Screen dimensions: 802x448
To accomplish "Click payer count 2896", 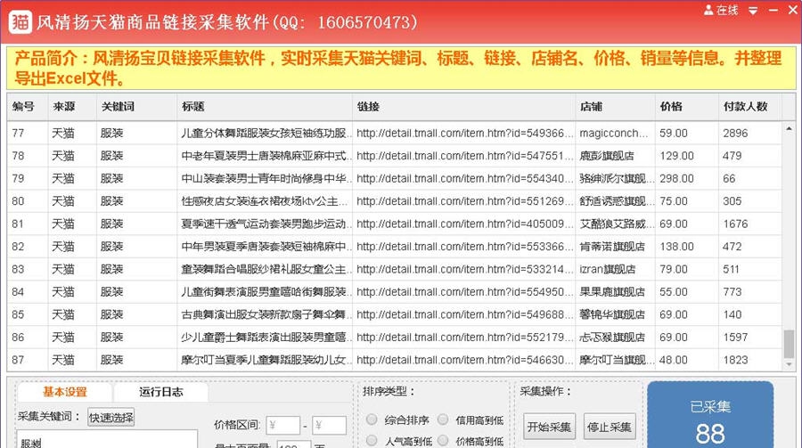I will click(x=735, y=133).
